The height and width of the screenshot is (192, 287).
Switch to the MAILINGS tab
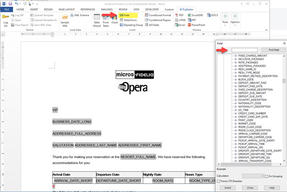pos(107,10)
